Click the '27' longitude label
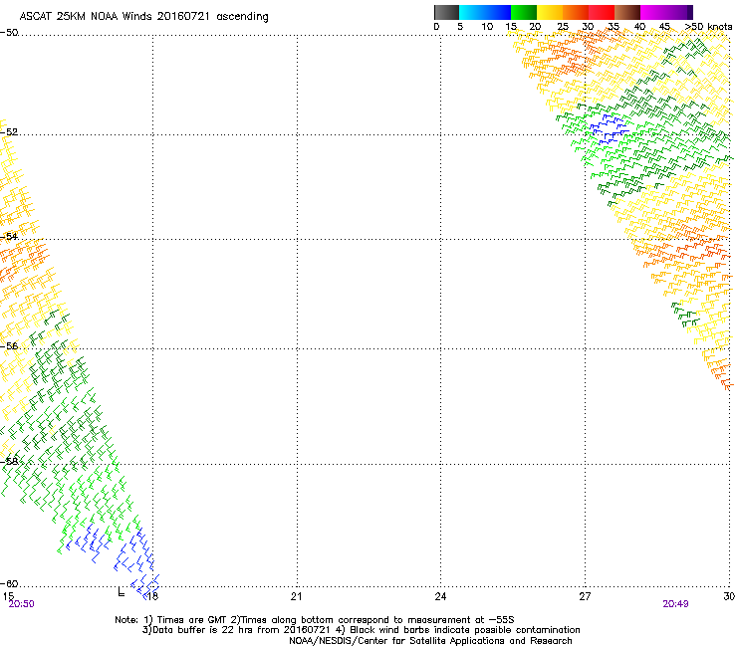The image size is (737, 647). 585,596
